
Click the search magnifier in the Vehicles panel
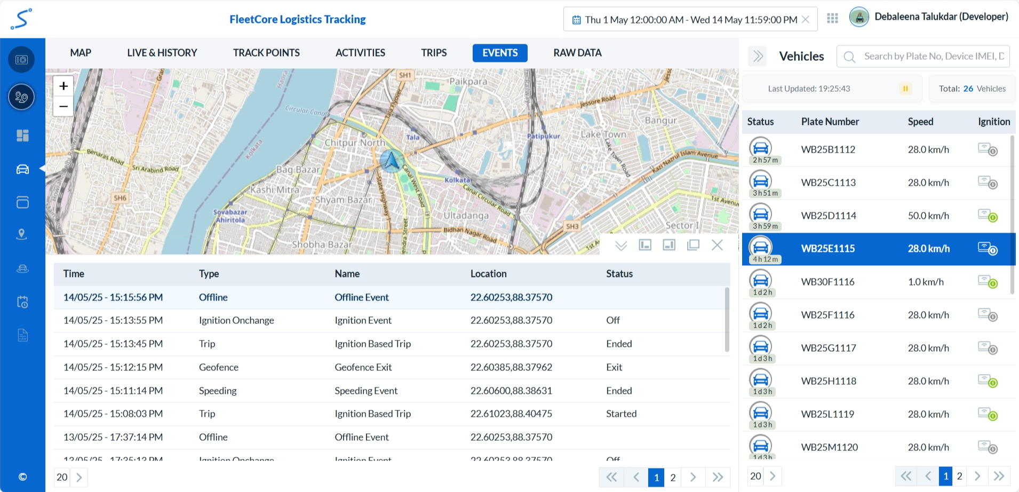click(x=848, y=56)
